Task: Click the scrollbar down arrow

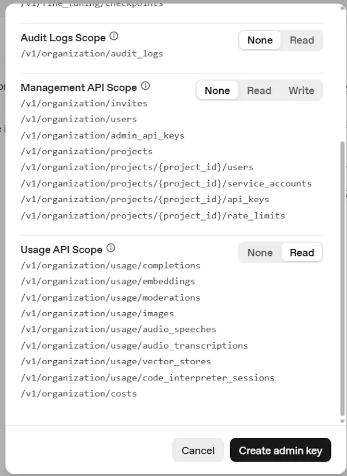Action: (342, 421)
